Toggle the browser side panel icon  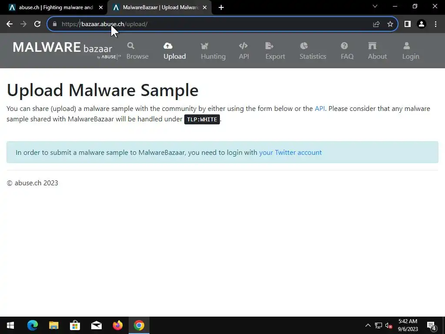point(408,24)
